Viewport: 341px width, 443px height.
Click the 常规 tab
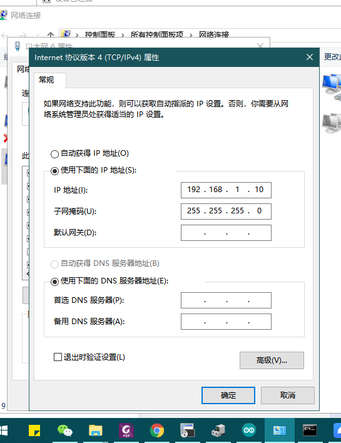click(46, 80)
